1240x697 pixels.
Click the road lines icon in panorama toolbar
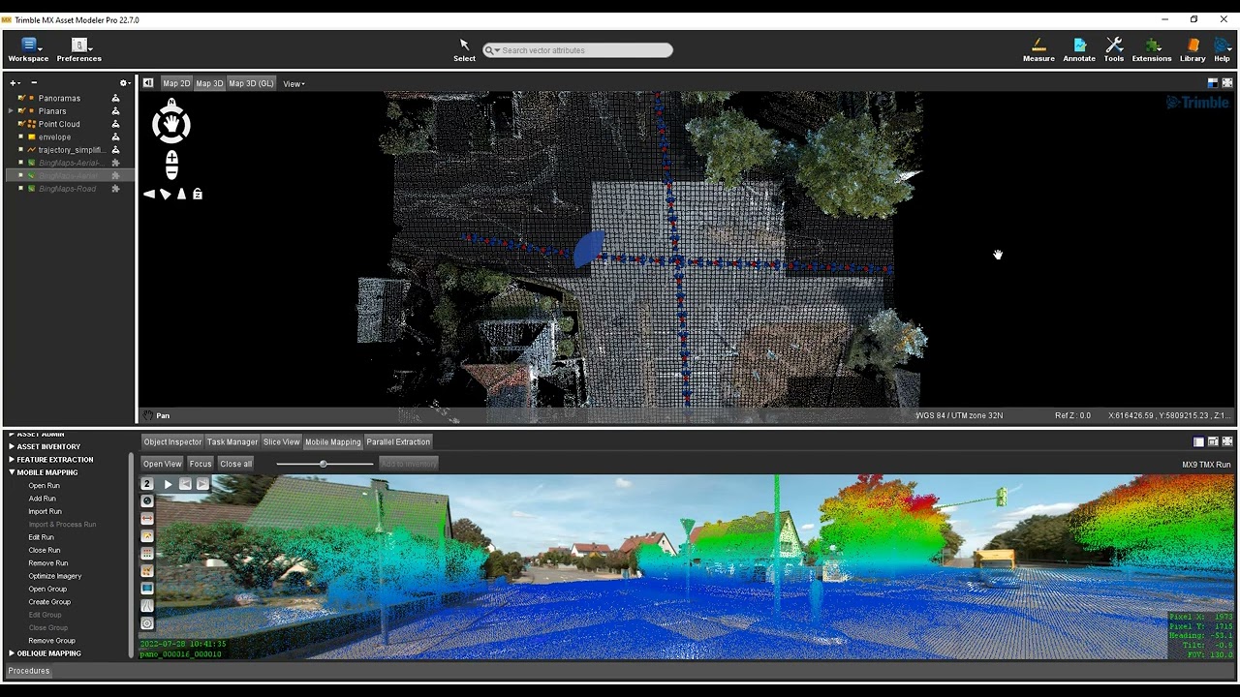(x=147, y=605)
